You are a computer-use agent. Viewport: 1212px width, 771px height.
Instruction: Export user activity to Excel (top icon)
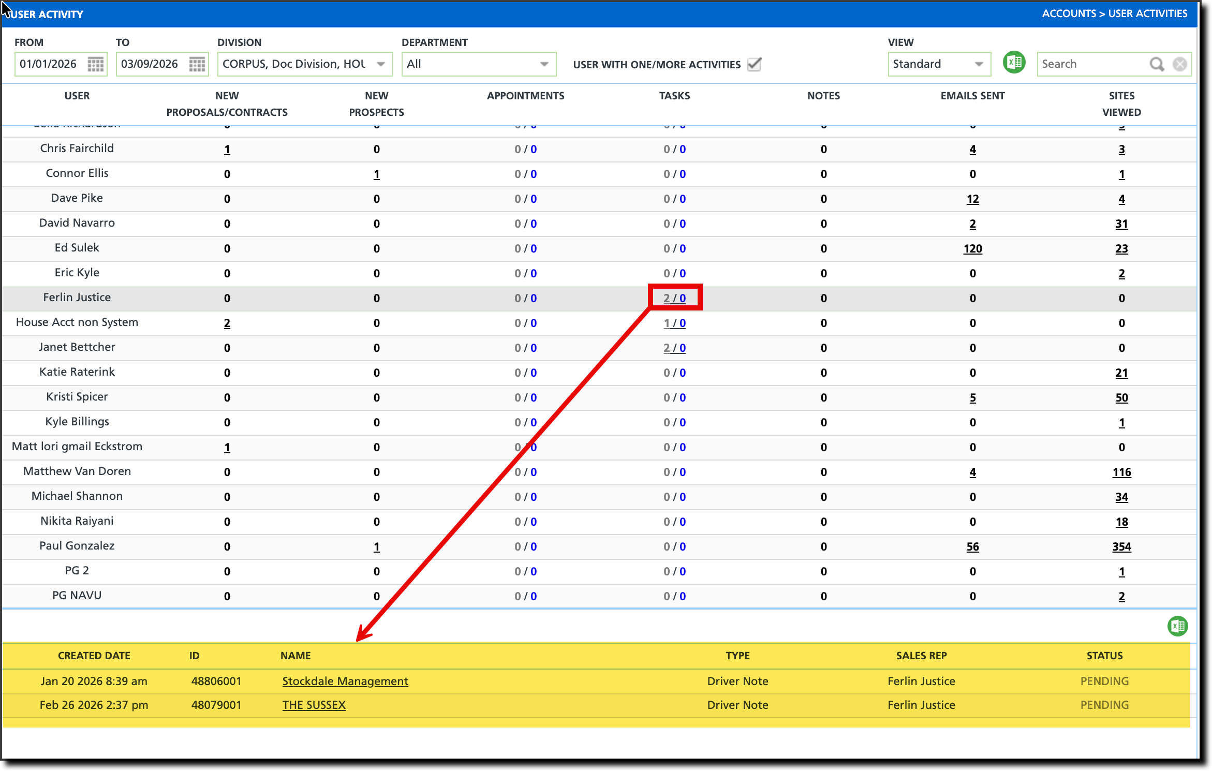[1014, 63]
